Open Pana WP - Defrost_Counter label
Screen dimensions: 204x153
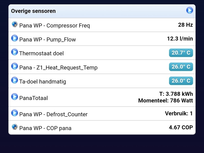[53, 114]
